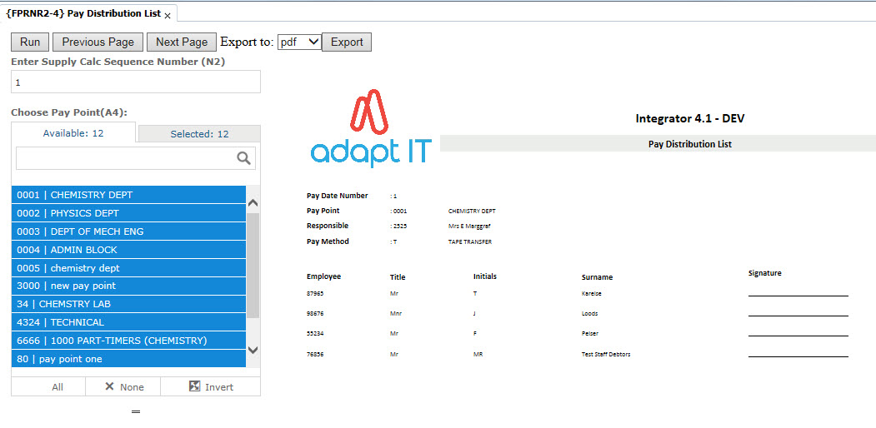Click the search magnifier icon
Viewport: 876px width, 428px height.
pos(244,158)
